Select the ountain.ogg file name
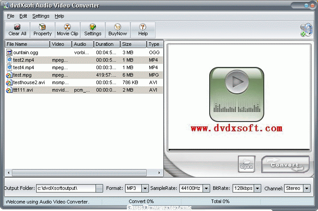 [26, 52]
